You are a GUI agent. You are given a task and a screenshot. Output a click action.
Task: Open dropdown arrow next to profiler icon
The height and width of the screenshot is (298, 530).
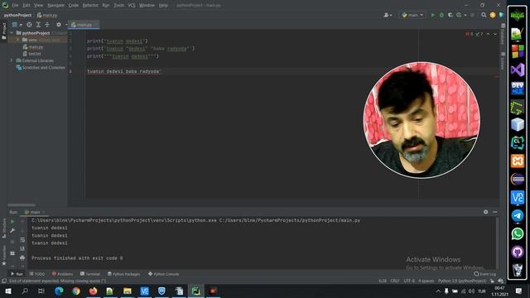click(x=465, y=15)
